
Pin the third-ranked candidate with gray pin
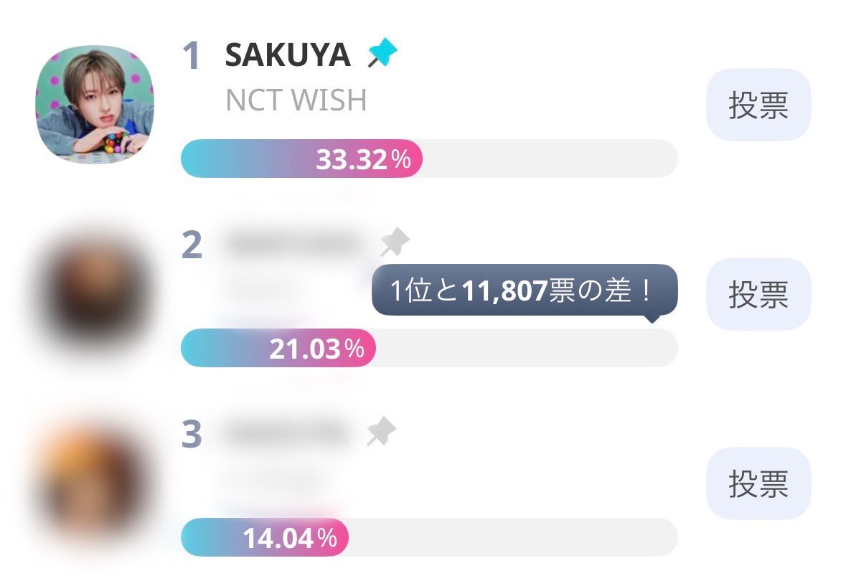point(381,432)
